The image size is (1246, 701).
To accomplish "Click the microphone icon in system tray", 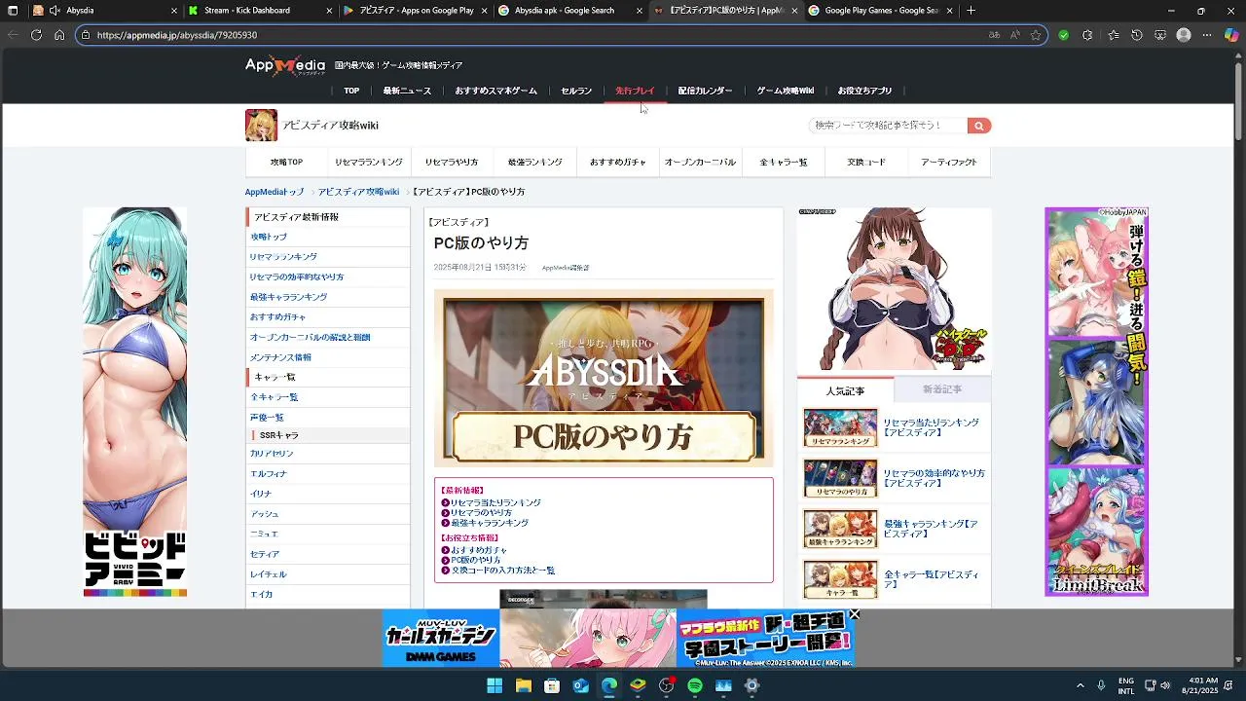I will (x=1101, y=685).
